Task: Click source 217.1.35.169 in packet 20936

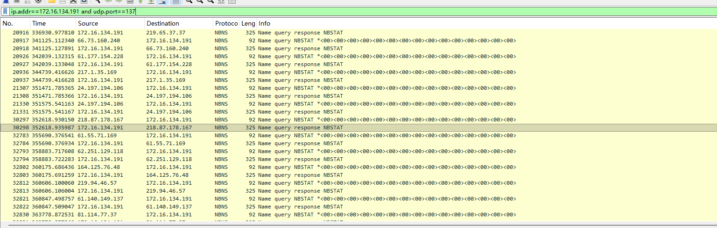Action: (97, 72)
